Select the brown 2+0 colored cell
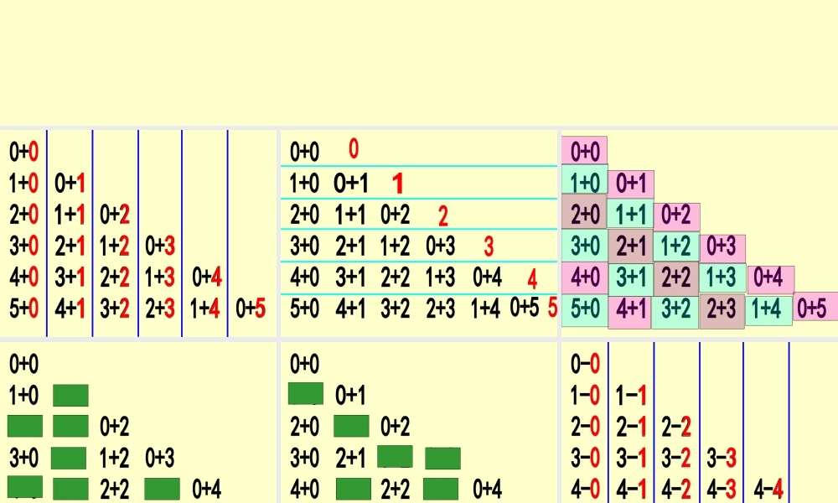The image size is (838, 503). (x=584, y=215)
